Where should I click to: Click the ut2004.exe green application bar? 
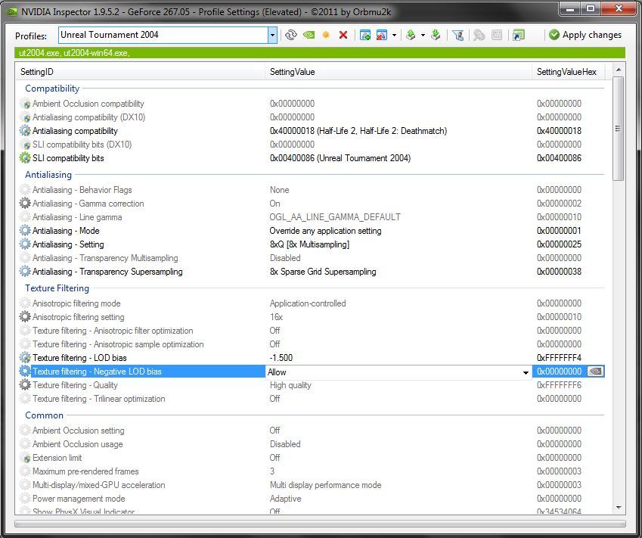point(320,53)
